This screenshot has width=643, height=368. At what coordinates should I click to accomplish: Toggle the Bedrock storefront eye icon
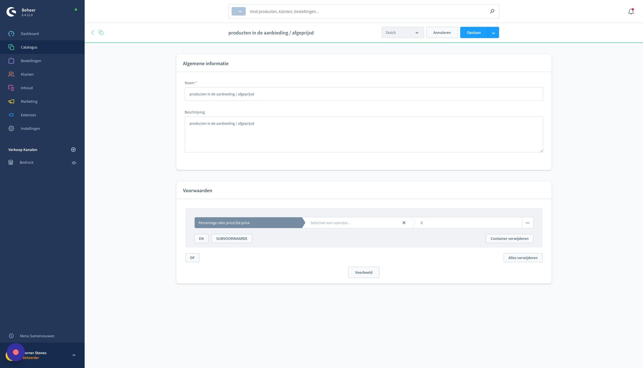(74, 163)
